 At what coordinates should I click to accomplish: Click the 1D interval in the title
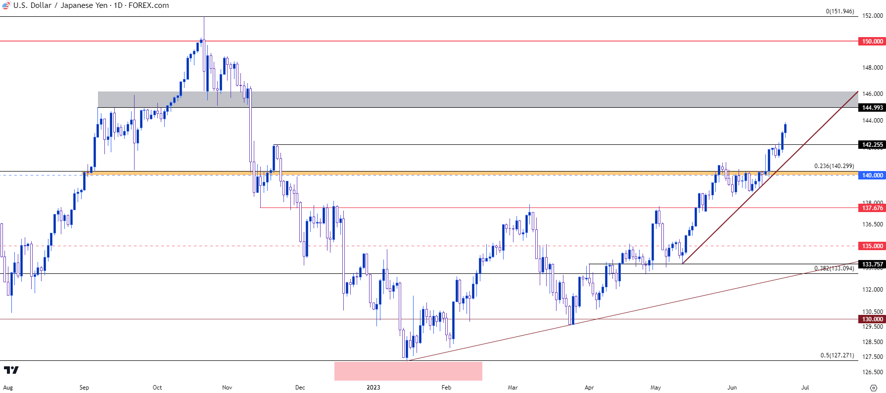[x=118, y=5]
